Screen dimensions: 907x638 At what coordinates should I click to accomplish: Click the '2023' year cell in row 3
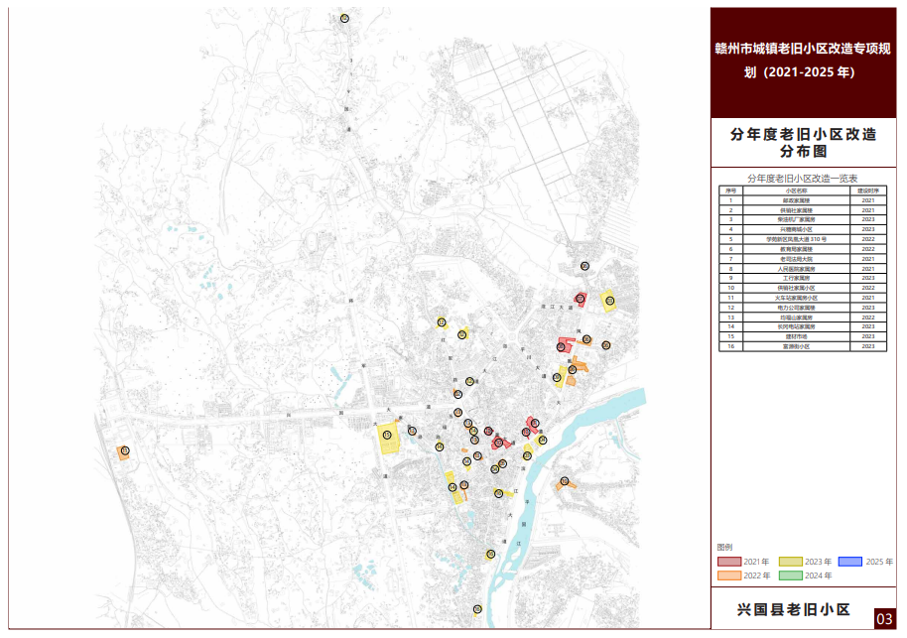point(868,220)
